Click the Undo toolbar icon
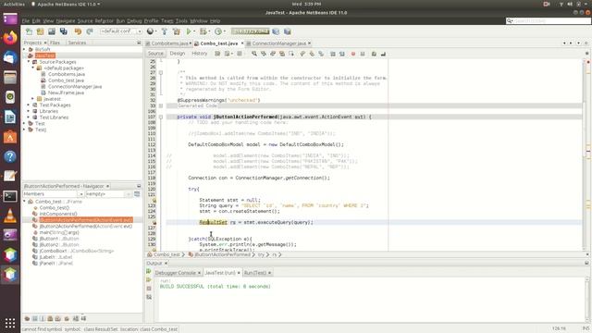 (x=78, y=31)
